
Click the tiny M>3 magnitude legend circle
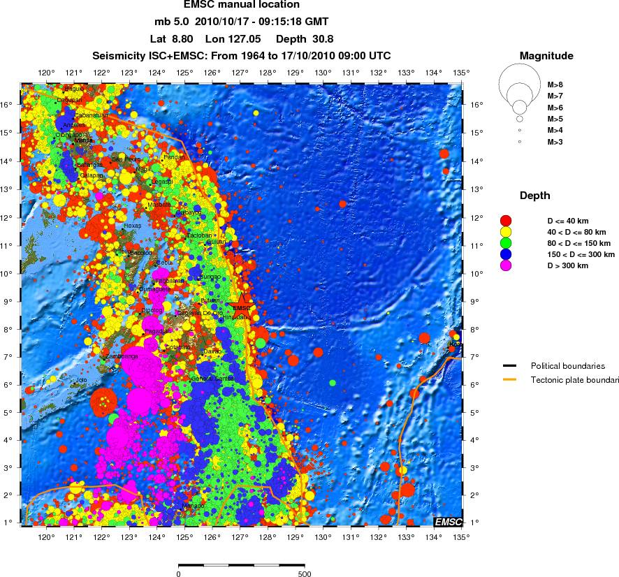click(x=520, y=142)
